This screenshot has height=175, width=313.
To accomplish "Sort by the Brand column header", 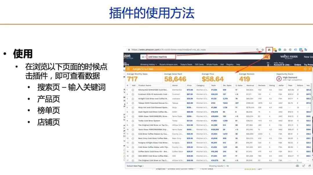I will [175, 85].
